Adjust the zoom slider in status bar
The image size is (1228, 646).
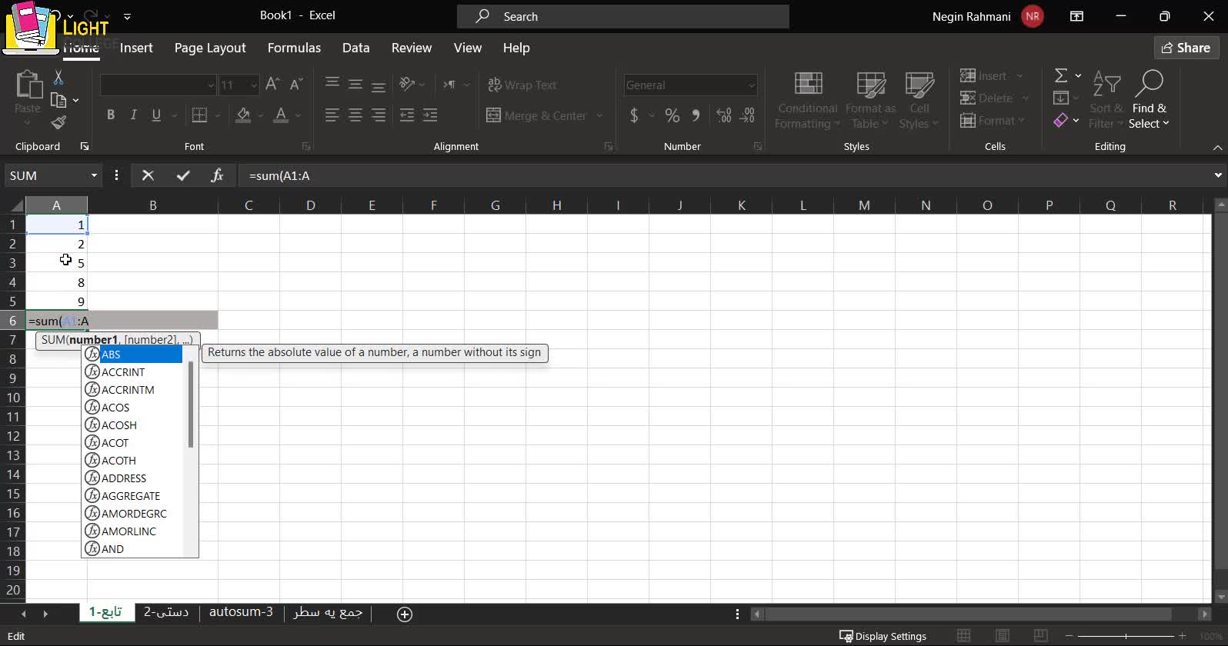click(1126, 636)
